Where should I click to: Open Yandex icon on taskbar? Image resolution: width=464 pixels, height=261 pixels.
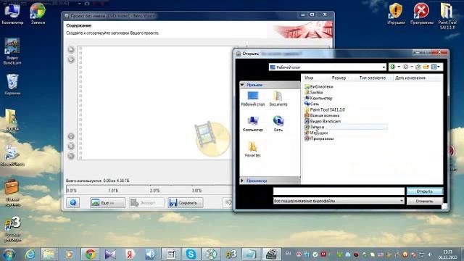130,254
